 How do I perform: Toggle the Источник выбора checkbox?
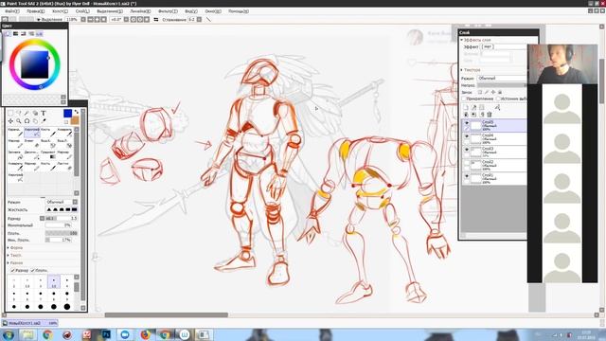498,99
